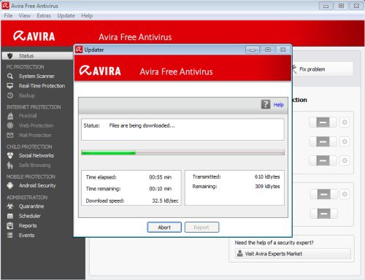Click the Mail Protection envelope icon
Screen dimensions: 365x280
pos(10,135)
